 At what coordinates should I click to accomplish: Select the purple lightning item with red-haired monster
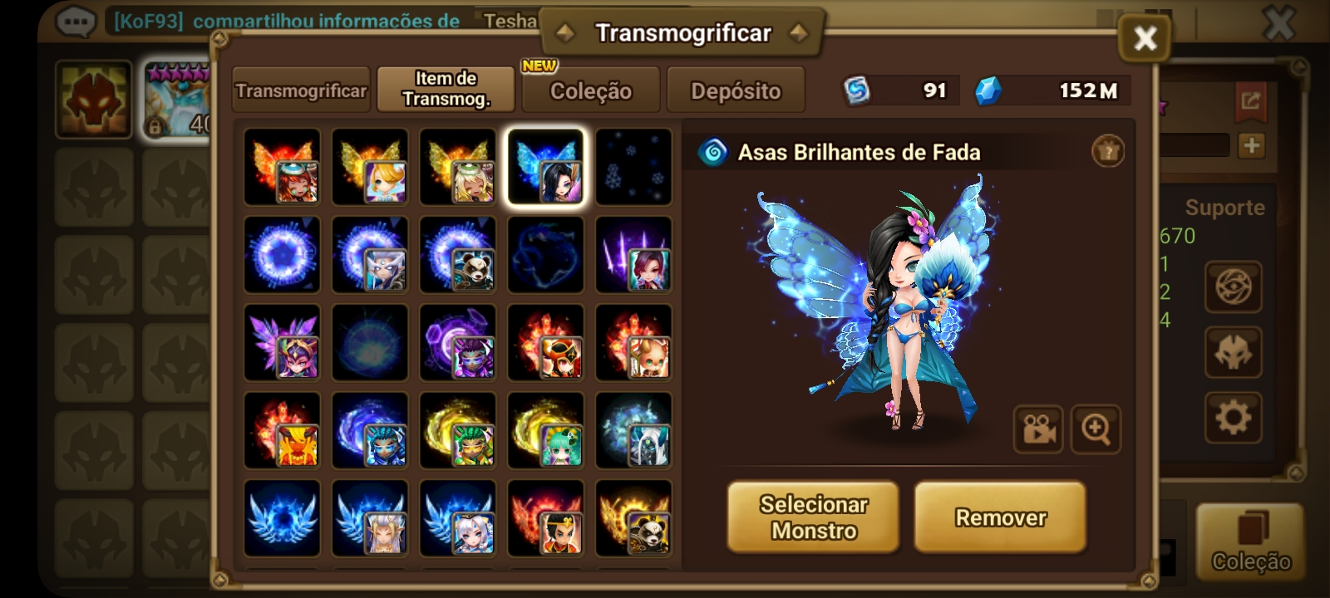[633, 255]
